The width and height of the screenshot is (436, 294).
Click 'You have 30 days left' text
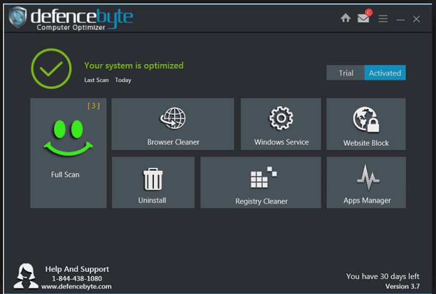[x=382, y=277]
